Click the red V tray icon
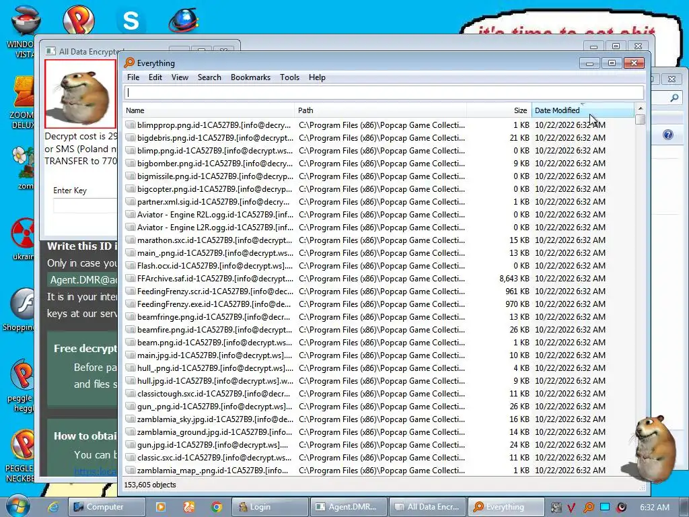This screenshot has width=689, height=517. [572, 508]
